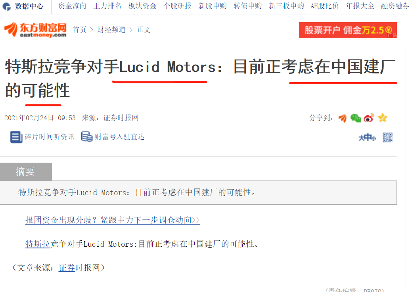Open the 年报大全 navigation item
Viewport: 410px width, 292px height.
point(360,6)
